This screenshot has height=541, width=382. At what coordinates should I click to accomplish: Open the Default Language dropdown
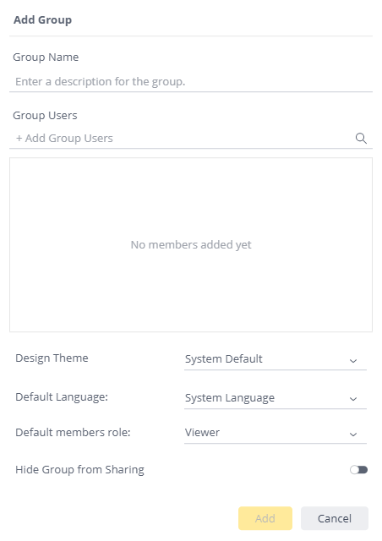(275, 398)
